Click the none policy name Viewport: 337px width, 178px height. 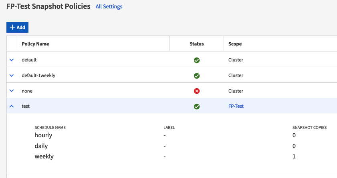27,91
